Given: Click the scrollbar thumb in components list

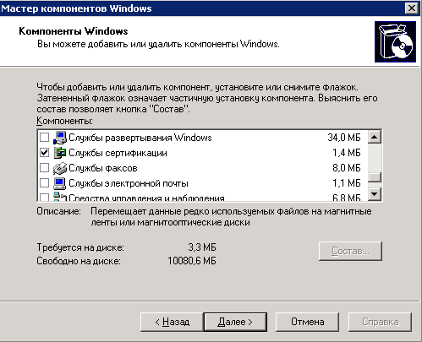Looking at the screenshot, I should point(375,177).
